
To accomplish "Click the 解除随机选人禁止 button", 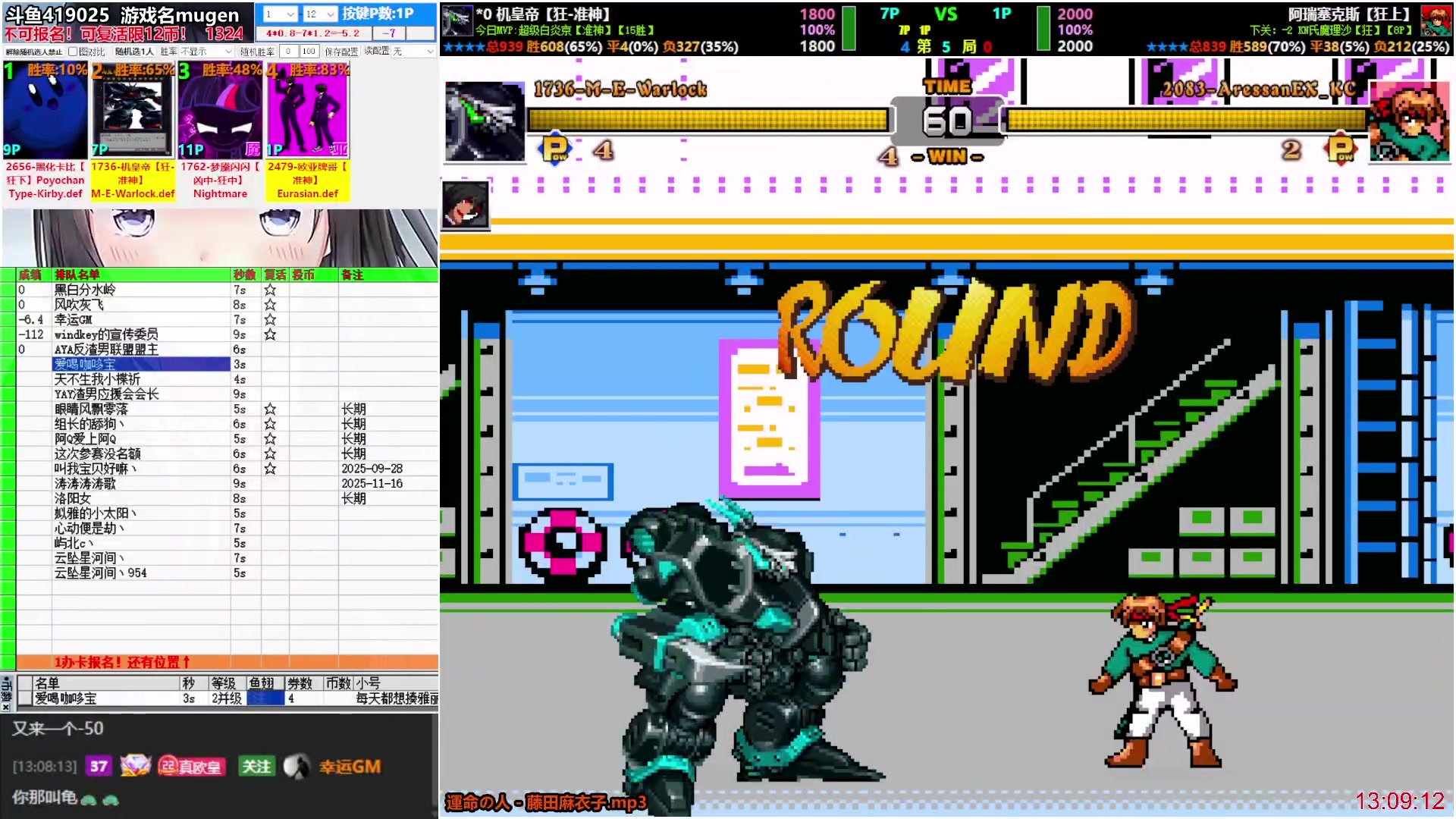I will (34, 52).
